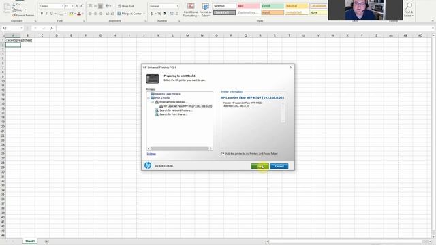Decrease font size with the small A icon
The image size is (436, 245).
tap(82, 6)
